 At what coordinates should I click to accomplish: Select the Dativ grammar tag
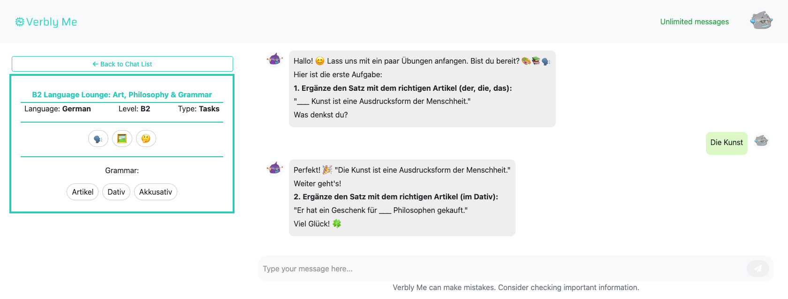point(116,192)
